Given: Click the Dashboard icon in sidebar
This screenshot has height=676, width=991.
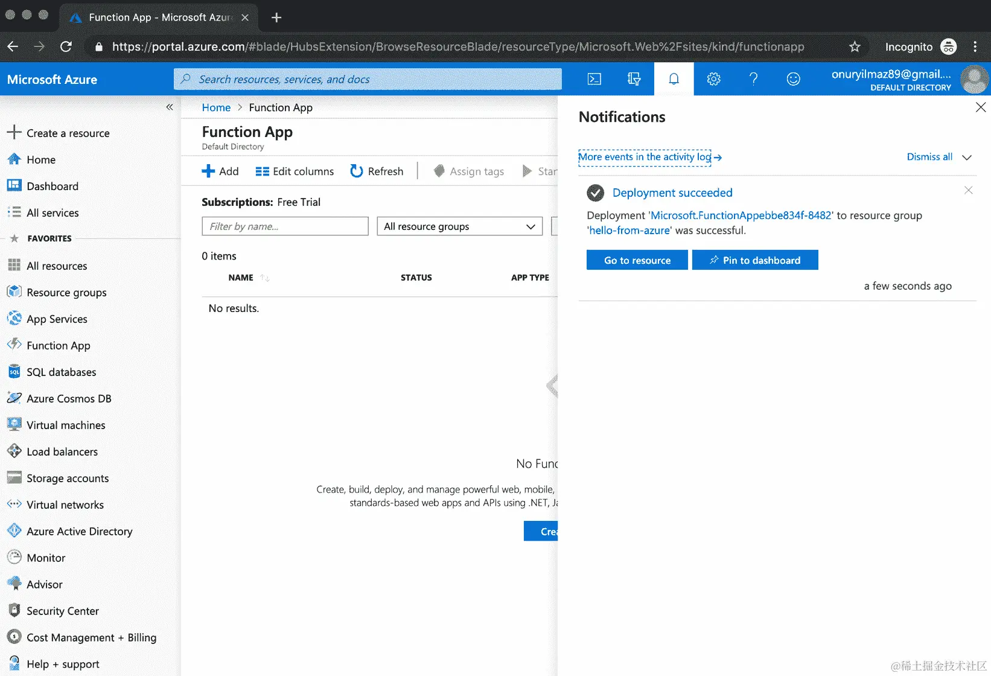Looking at the screenshot, I should 14,185.
